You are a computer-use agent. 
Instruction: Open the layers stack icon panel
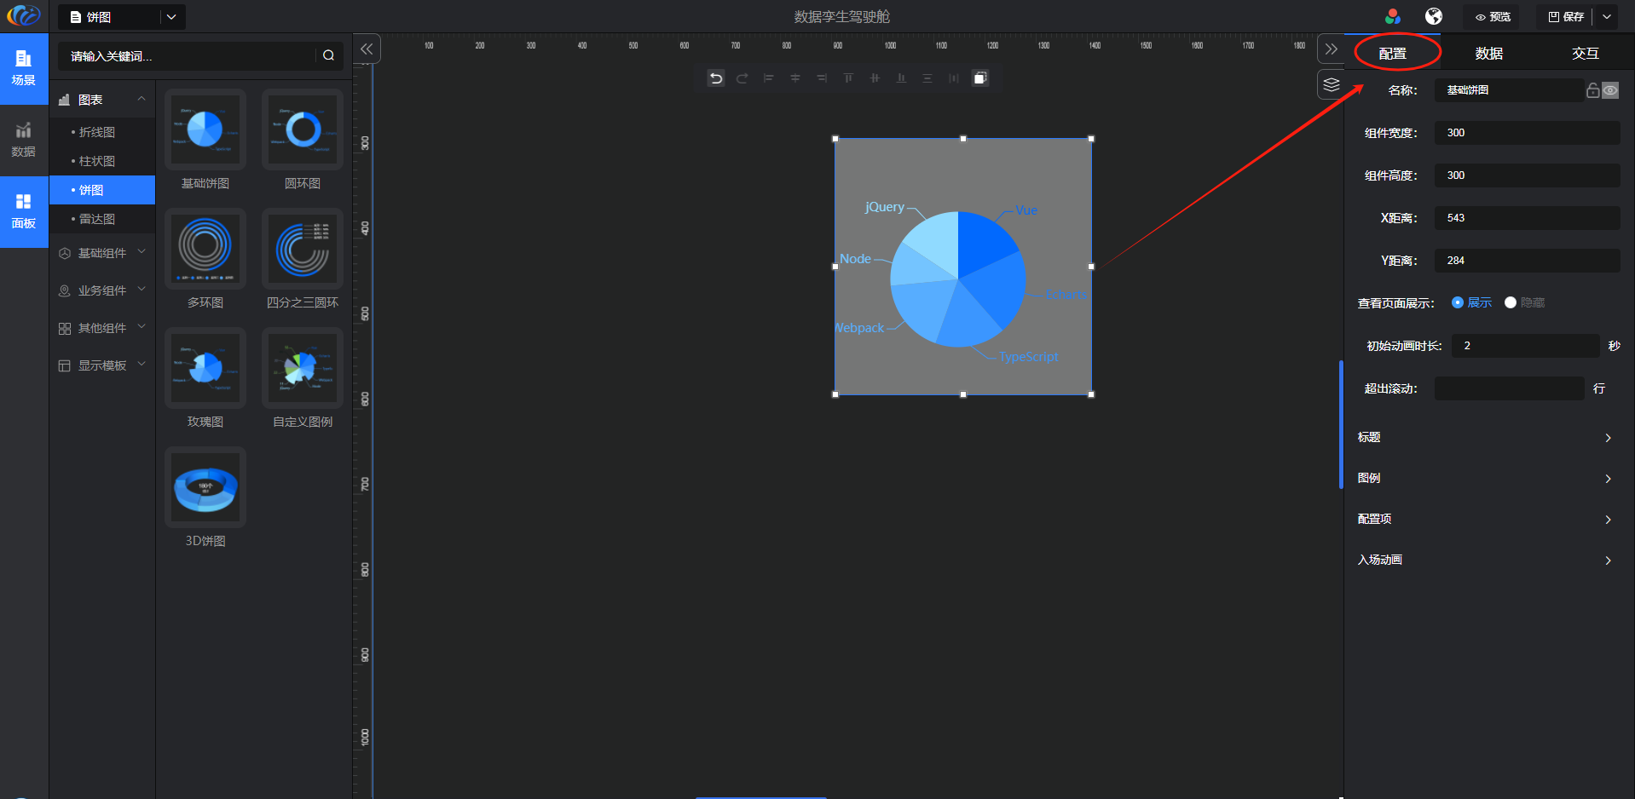(1331, 84)
